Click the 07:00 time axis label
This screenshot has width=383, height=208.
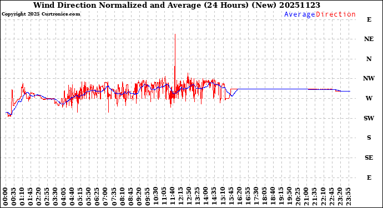[x=105, y=196]
